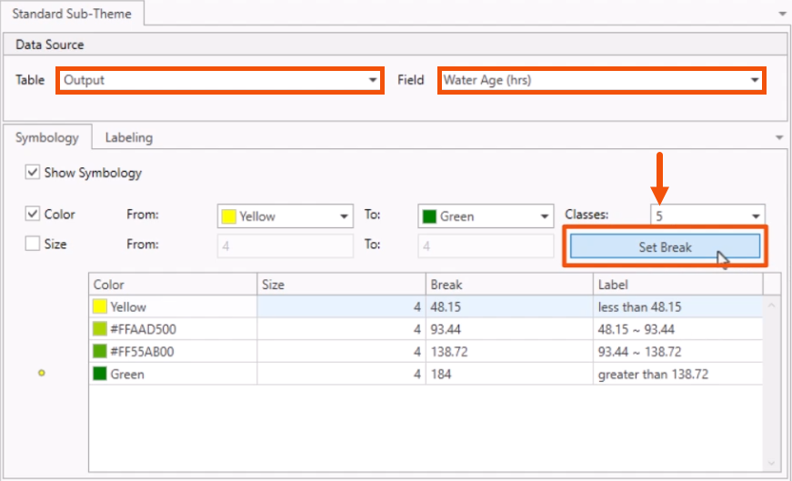Uncheck the Color checkbox

[x=33, y=215]
